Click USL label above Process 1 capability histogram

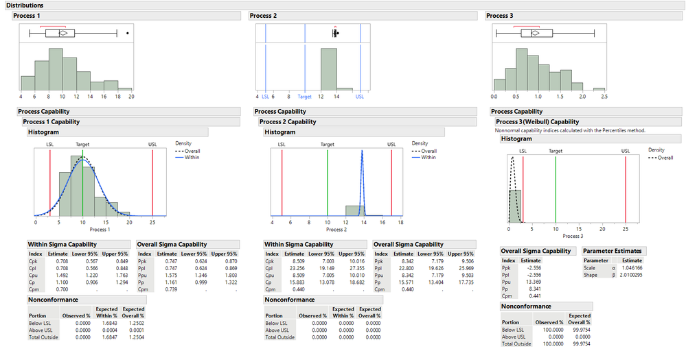pos(152,145)
